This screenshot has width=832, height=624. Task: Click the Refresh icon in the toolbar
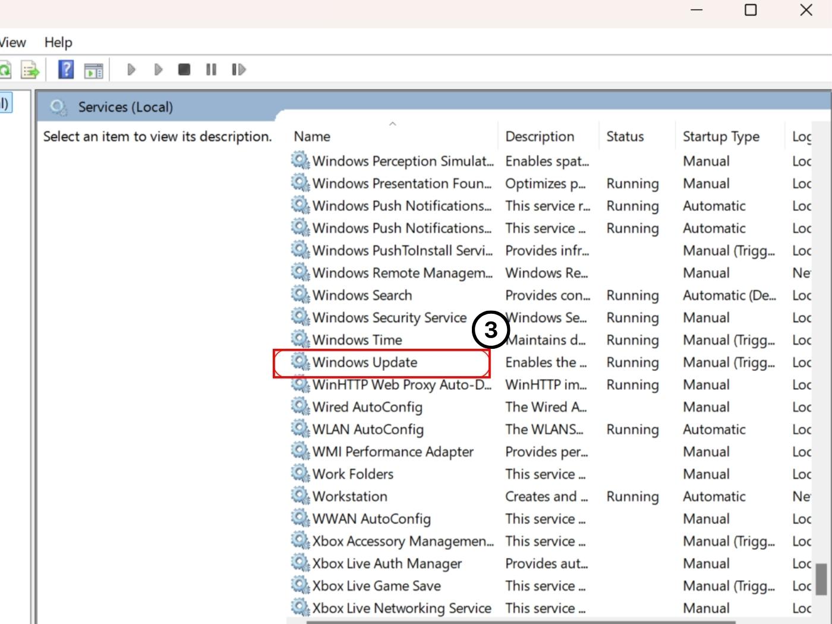[x=5, y=70]
